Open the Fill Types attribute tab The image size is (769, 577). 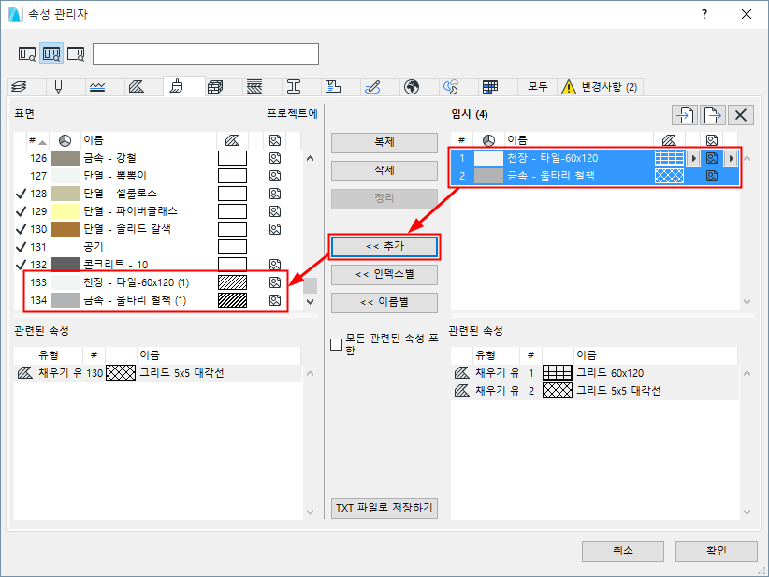(x=136, y=87)
